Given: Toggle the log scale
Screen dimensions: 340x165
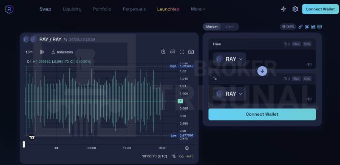Looking at the screenshot, I should pos(181,156).
